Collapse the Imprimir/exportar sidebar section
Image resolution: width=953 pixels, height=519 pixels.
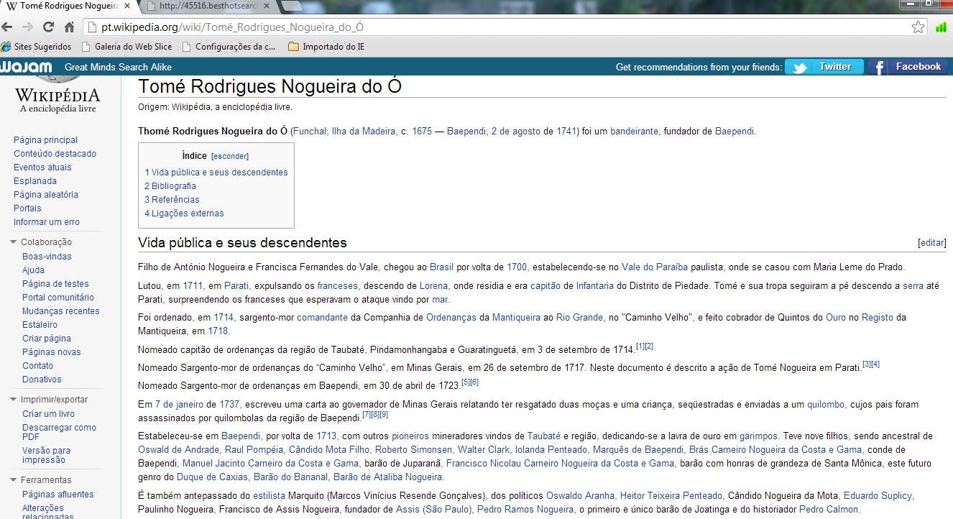point(14,400)
